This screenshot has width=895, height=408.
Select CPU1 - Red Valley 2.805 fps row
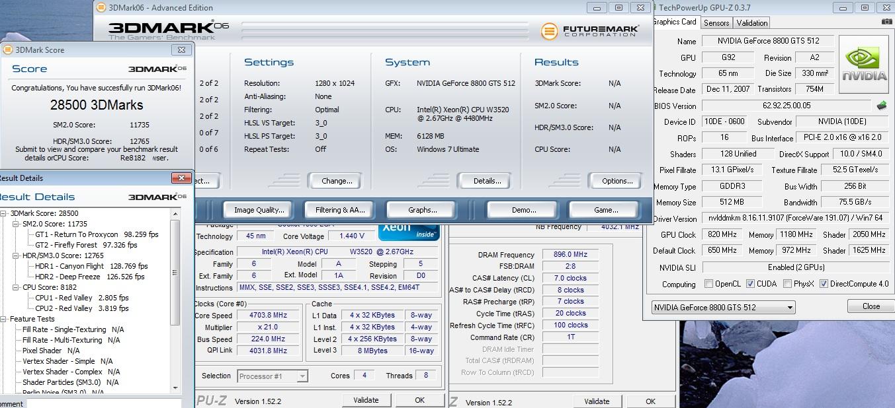coord(82,298)
